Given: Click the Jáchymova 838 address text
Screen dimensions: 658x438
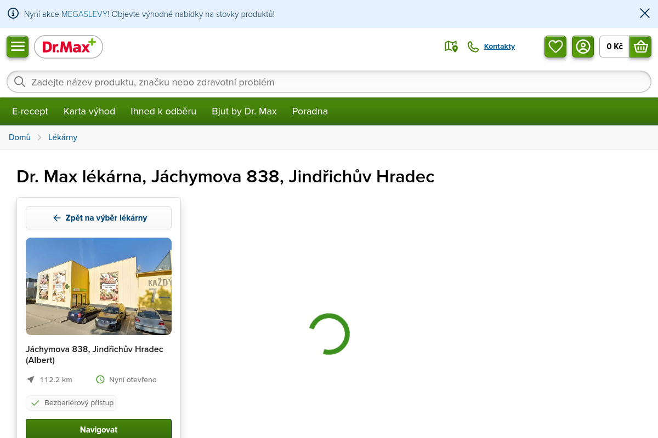Looking at the screenshot, I should (x=94, y=355).
